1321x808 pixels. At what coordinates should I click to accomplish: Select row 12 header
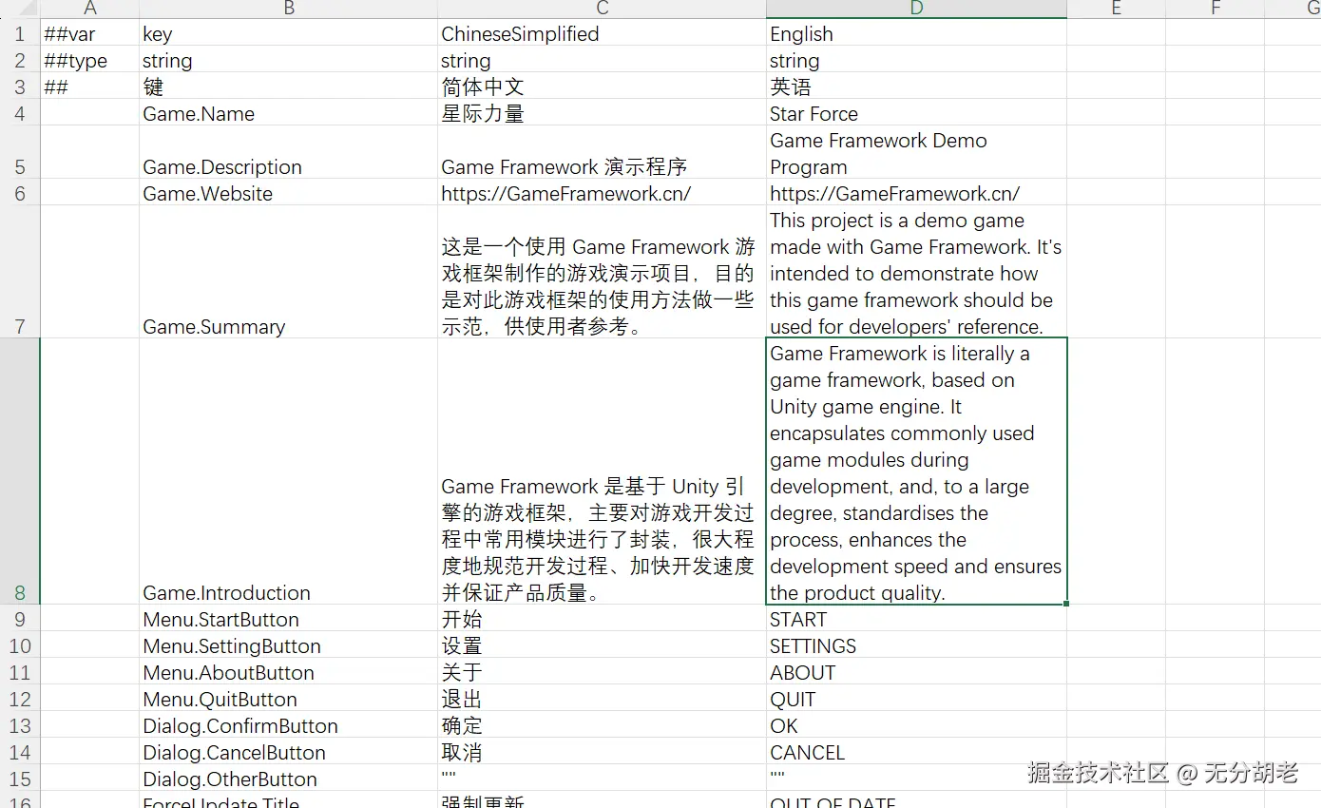pos(20,699)
